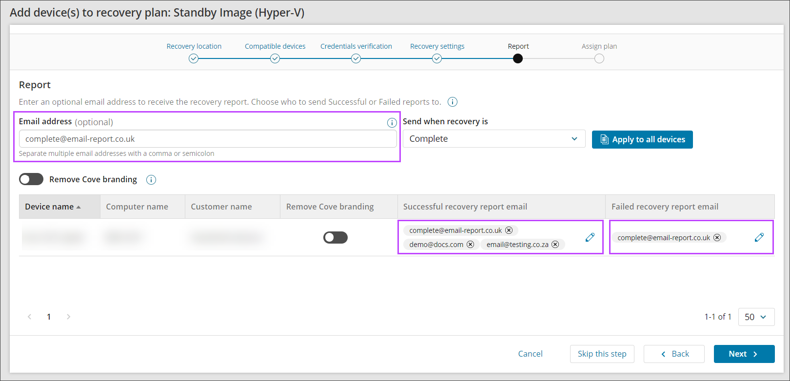Edit failed recovery report email with pencil icon

tap(759, 237)
